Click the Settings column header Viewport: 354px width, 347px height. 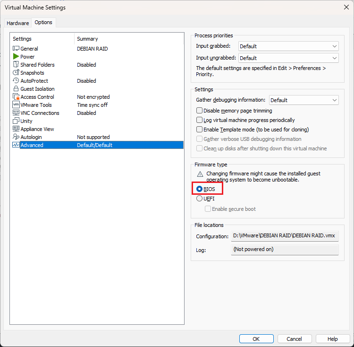pos(22,39)
